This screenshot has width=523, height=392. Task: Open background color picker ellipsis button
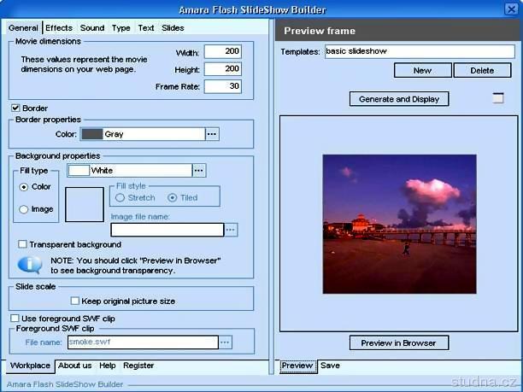(x=198, y=171)
